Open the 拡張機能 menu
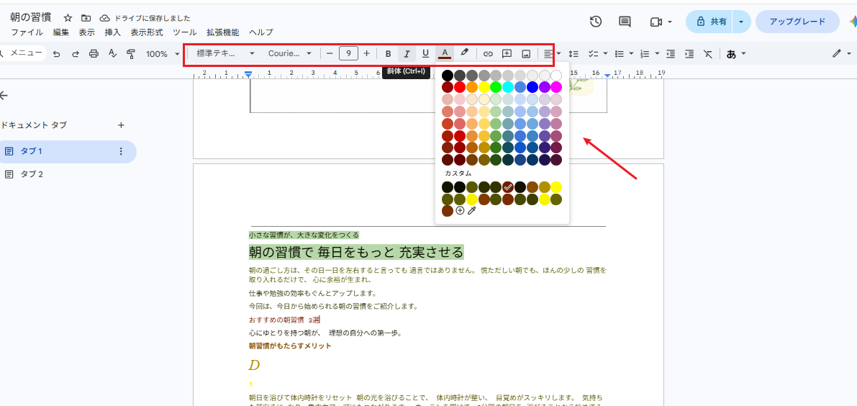The image size is (857, 406). 222,32
